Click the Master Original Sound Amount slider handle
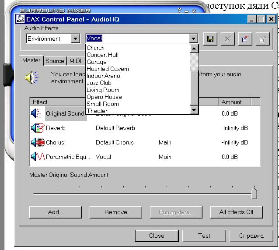 [254, 193]
